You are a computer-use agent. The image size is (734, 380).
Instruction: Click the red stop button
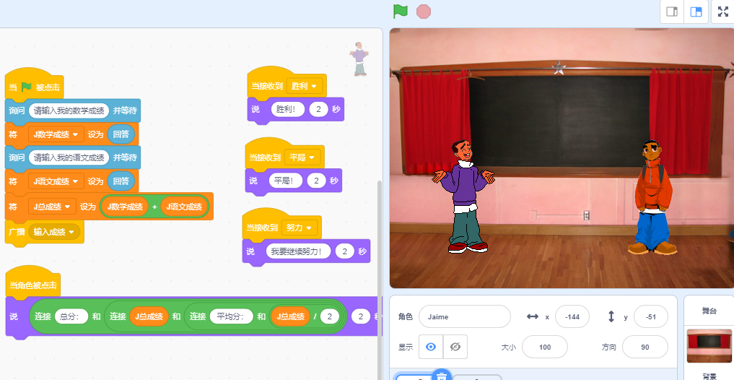[424, 12]
